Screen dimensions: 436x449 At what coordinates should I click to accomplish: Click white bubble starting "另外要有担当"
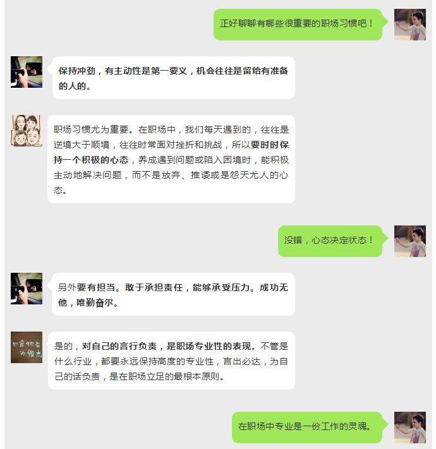(x=173, y=294)
